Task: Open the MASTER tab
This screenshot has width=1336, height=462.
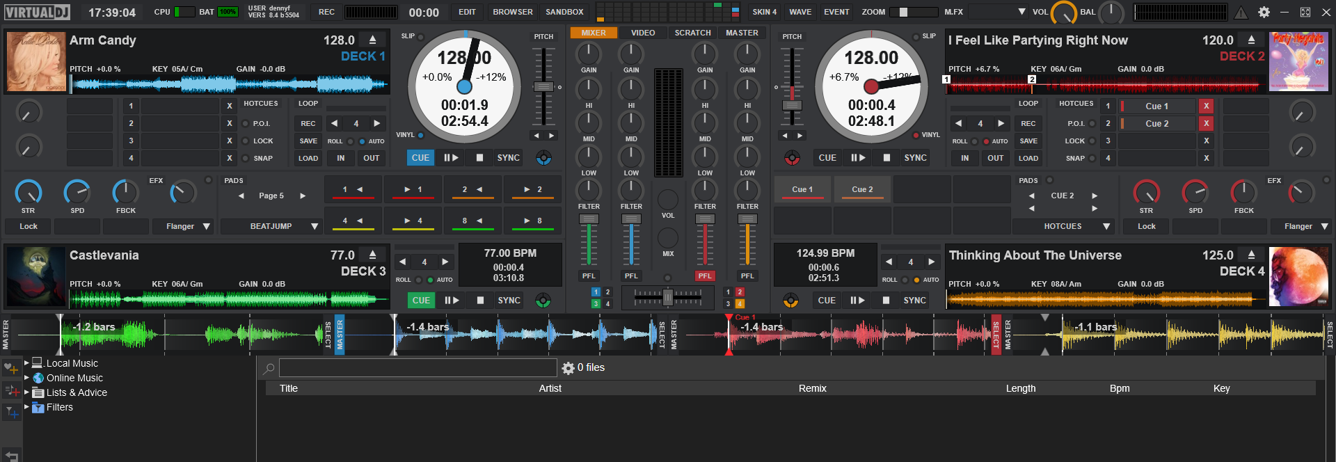Action: 742,33
